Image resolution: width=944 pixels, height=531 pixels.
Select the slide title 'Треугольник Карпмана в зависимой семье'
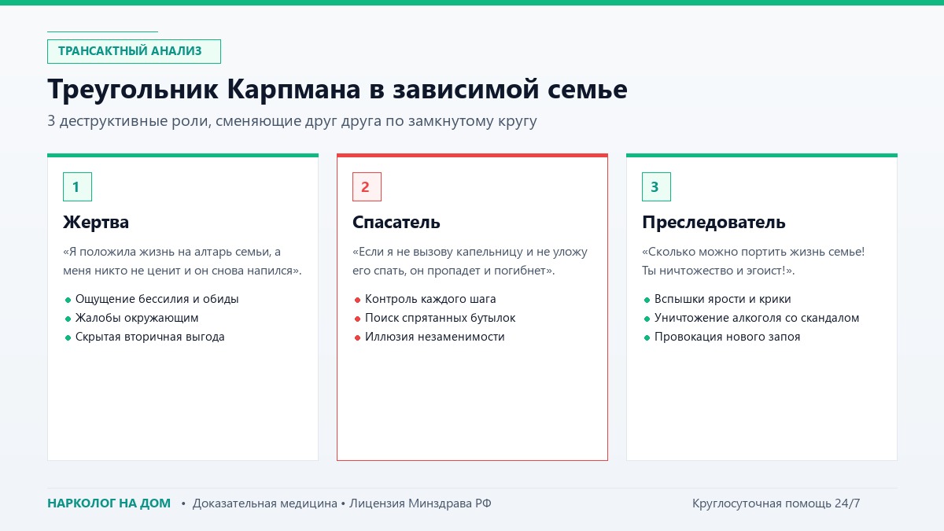(x=337, y=89)
